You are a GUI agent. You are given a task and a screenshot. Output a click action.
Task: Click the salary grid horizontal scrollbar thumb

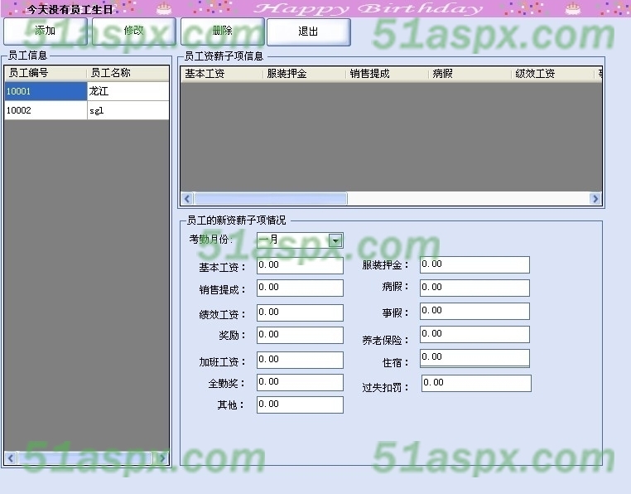pos(271,199)
